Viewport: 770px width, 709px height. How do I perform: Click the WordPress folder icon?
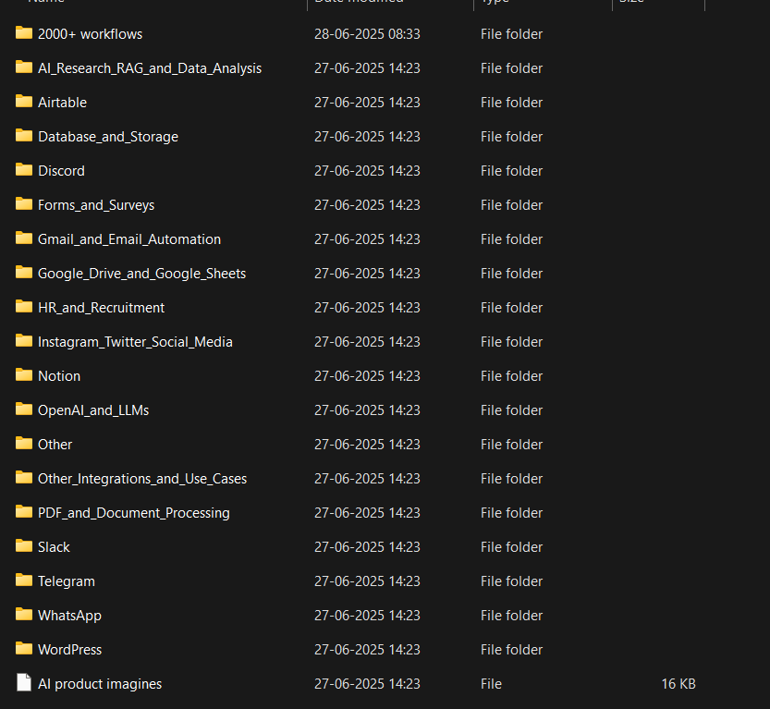pyautogui.click(x=24, y=649)
